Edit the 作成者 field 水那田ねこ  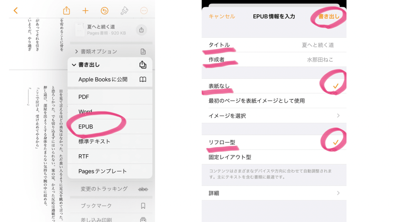pos(274,60)
